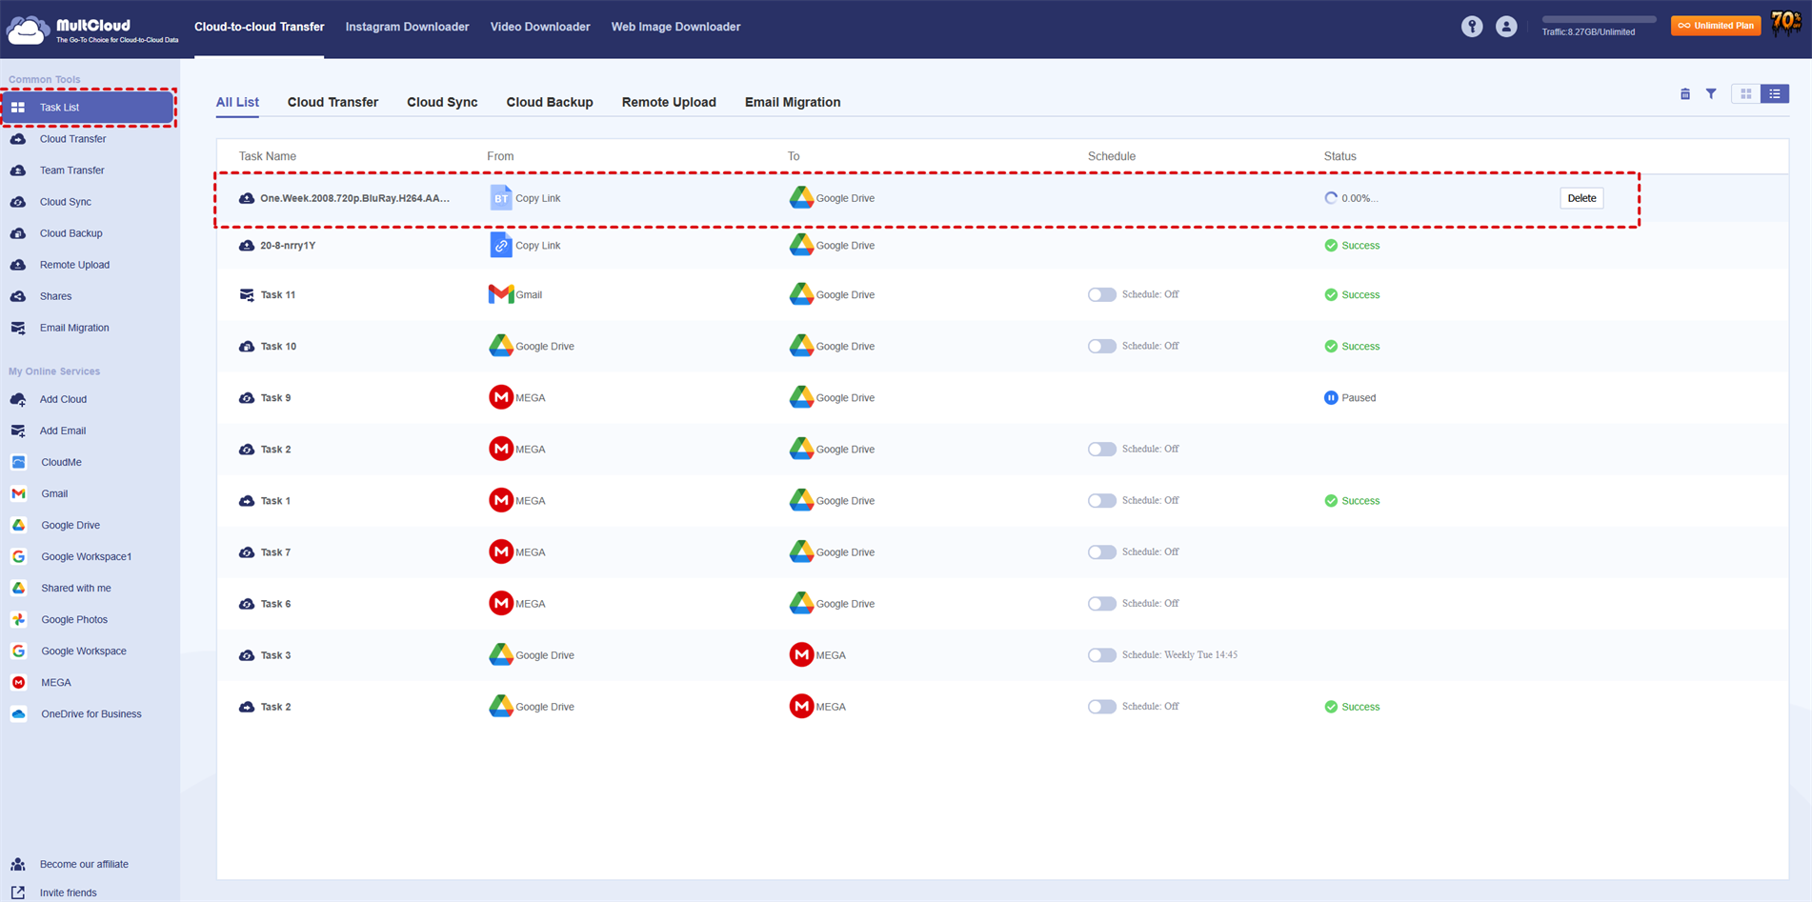Switch to list view layout icon

pos(1775,93)
